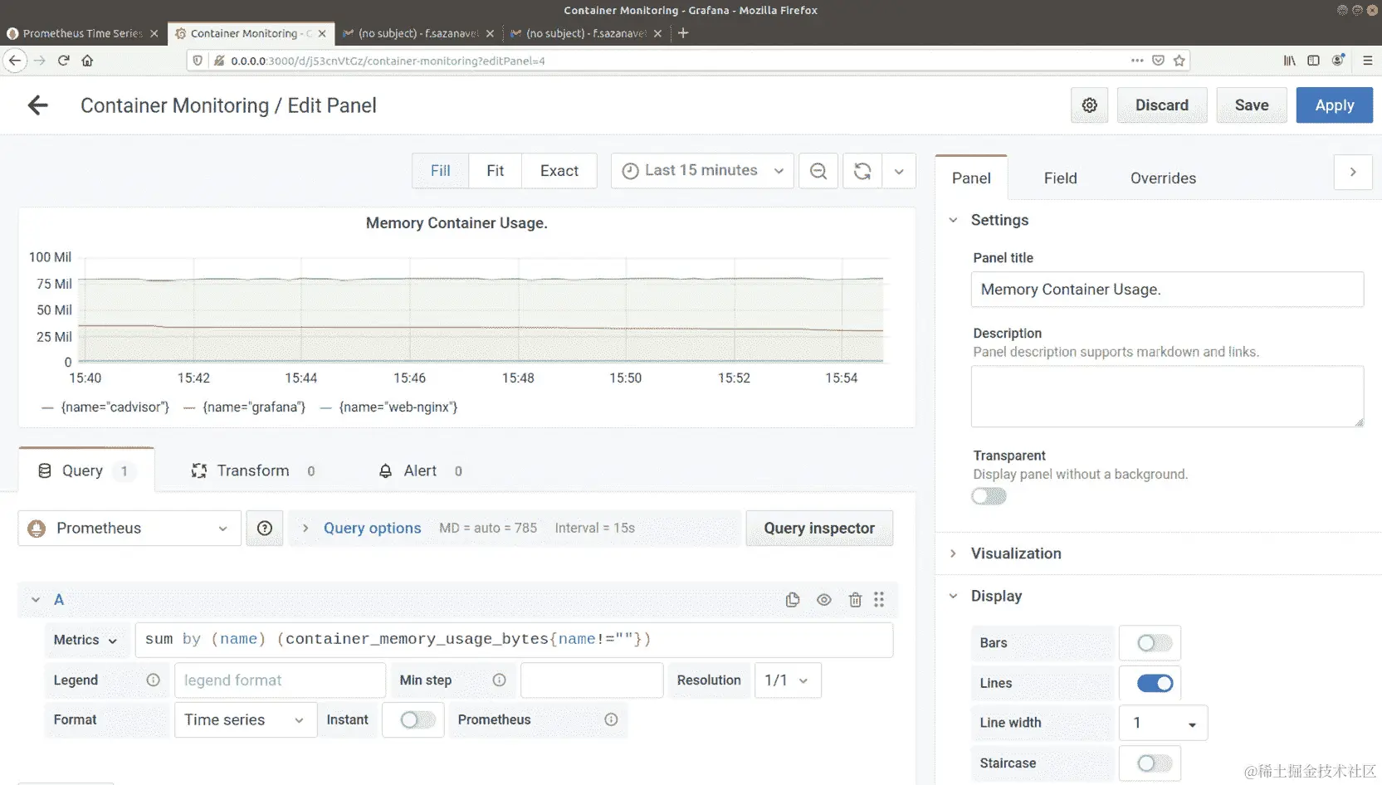Collapse the options pane with chevron
Viewport: 1382px width, 785px height.
point(1353,172)
